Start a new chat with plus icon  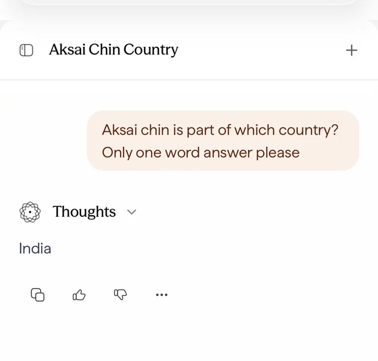coord(351,50)
